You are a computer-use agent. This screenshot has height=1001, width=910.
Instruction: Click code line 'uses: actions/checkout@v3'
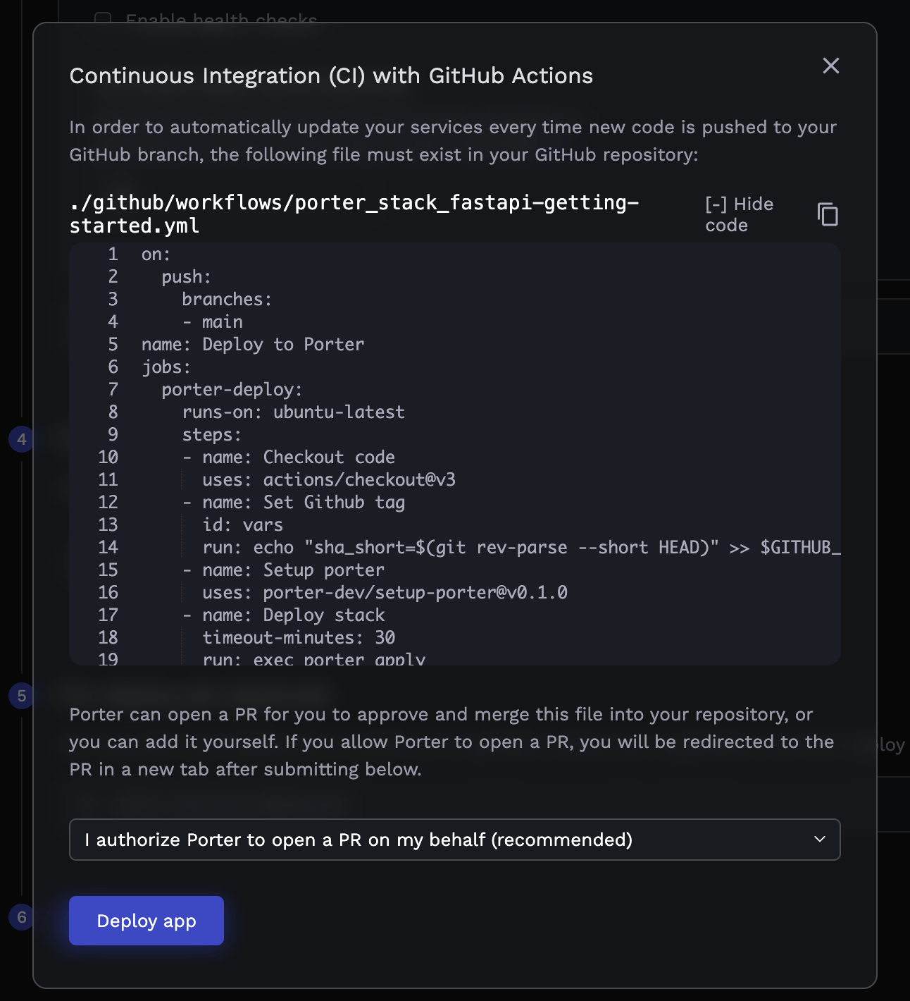coord(329,480)
